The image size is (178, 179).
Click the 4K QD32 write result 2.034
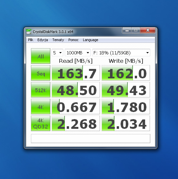(x=126, y=123)
